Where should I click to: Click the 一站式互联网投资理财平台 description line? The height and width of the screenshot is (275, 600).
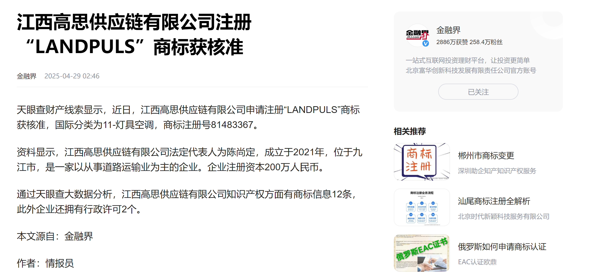[x=468, y=60]
